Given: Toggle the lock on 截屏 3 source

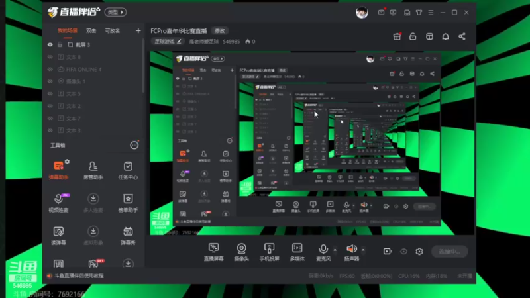Looking at the screenshot, I should 60,44.
